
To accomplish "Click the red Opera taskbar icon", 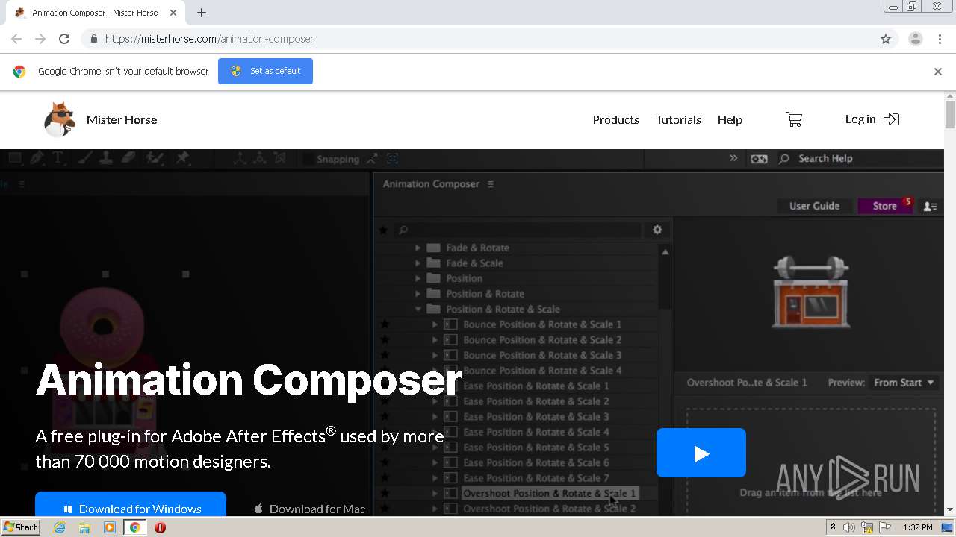I will click(160, 527).
